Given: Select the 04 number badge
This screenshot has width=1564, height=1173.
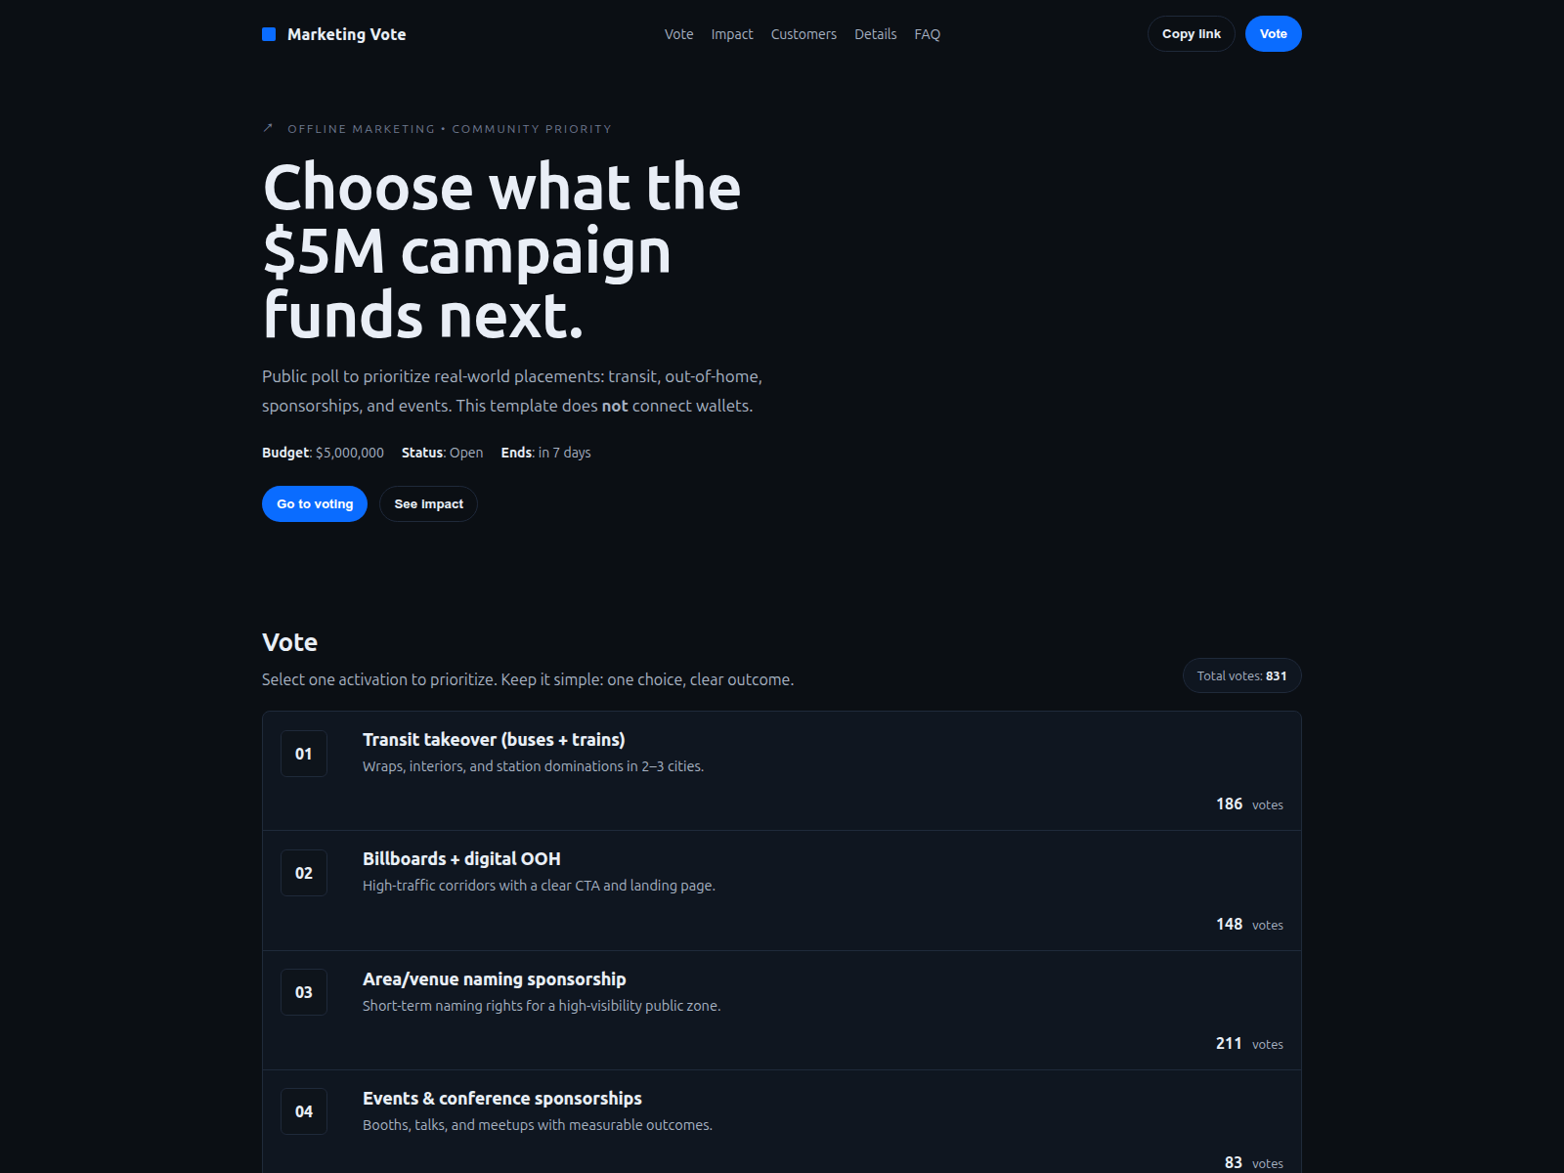Looking at the screenshot, I should [304, 1111].
